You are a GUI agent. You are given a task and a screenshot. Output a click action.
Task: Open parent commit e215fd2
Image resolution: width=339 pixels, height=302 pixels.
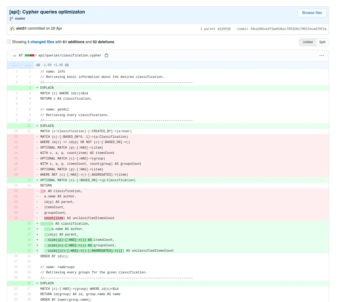(224, 29)
